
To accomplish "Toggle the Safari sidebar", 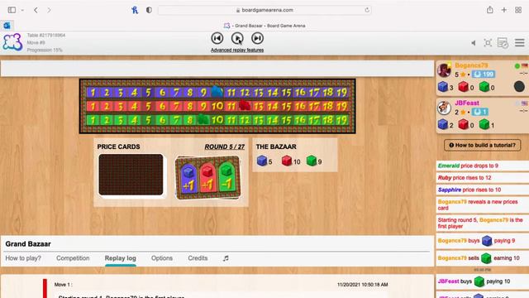I will coord(12,10).
